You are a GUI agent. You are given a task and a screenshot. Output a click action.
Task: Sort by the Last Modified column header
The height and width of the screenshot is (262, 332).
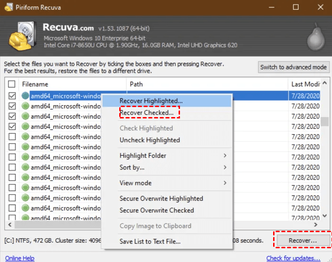point(304,84)
